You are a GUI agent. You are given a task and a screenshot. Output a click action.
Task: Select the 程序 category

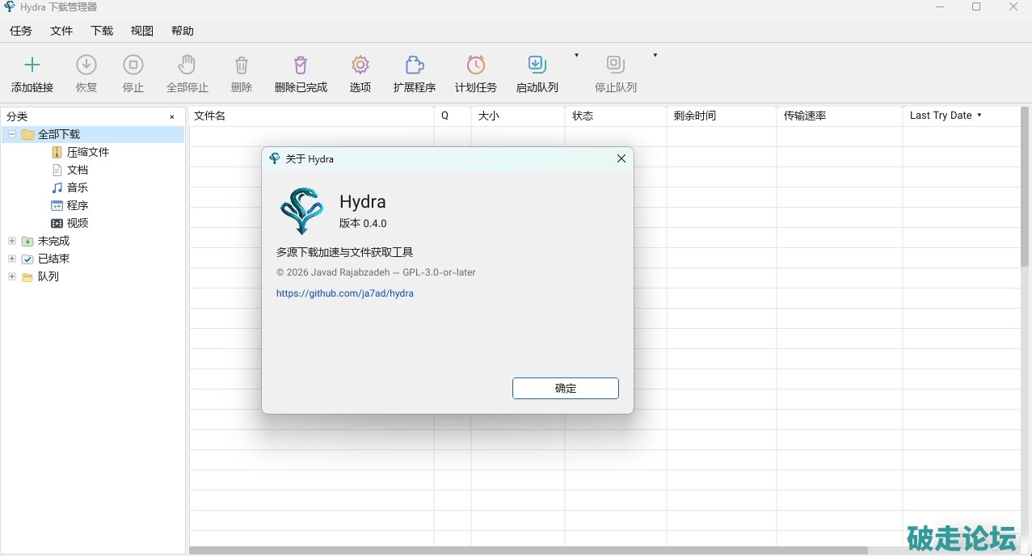pos(78,205)
